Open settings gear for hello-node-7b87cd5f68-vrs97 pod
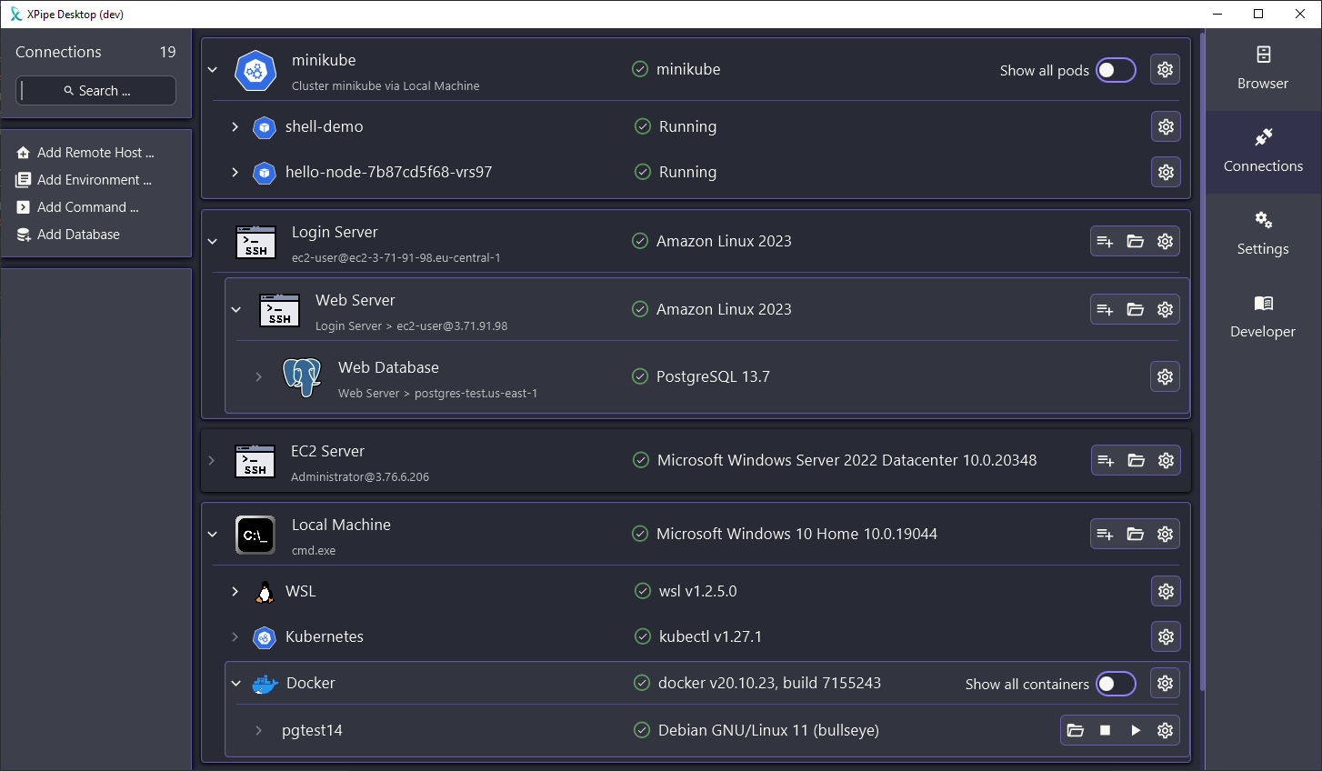This screenshot has width=1322, height=771. coord(1166,172)
